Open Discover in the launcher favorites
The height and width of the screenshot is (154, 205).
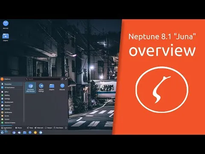click(62, 87)
